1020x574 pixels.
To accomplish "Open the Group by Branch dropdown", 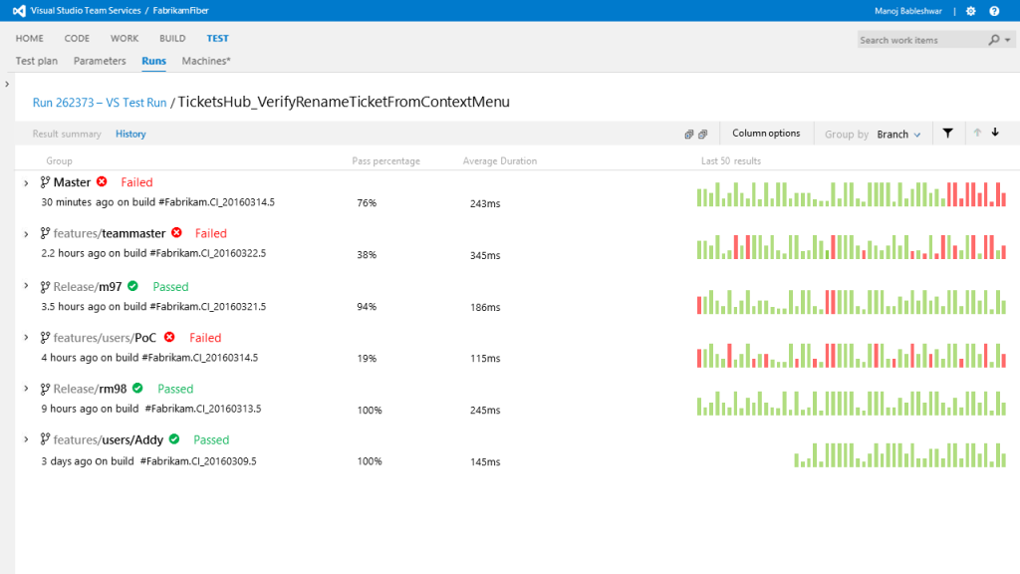I will click(898, 135).
